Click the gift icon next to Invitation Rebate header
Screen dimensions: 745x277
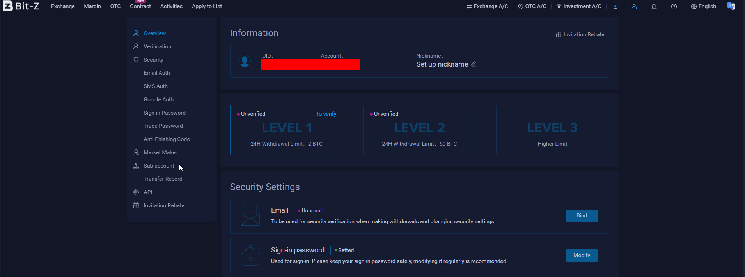pos(559,34)
